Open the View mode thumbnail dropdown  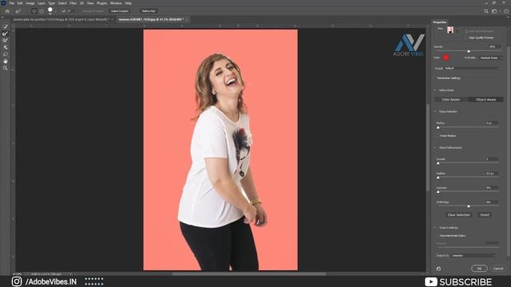click(453, 30)
